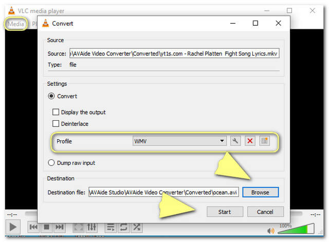Image resolution: width=329 pixels, height=242 pixels.
Task: Open the Media menu in VLC
Action: 16,24
